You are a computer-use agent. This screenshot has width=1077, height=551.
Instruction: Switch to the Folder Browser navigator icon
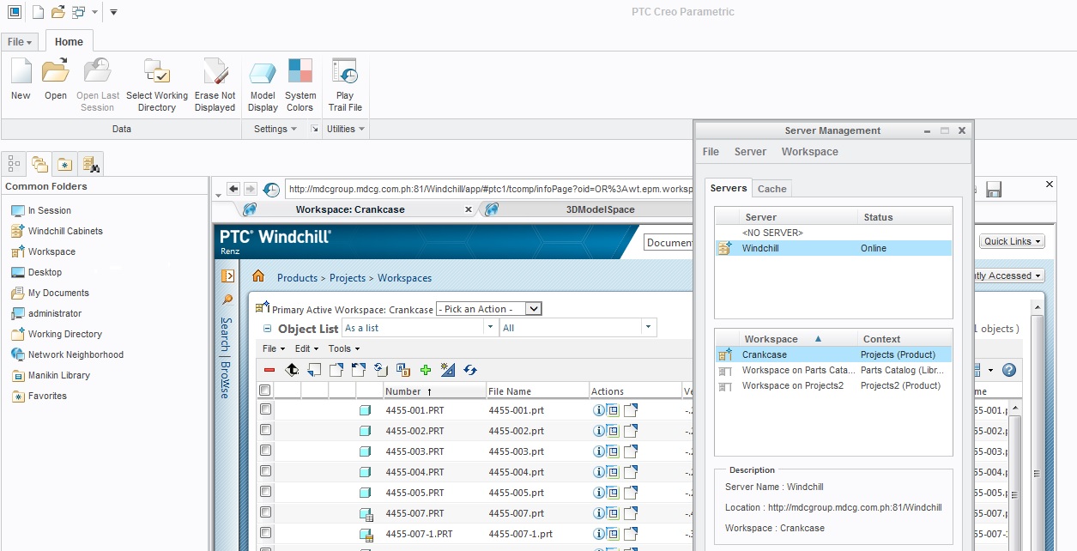pyautogui.click(x=39, y=163)
